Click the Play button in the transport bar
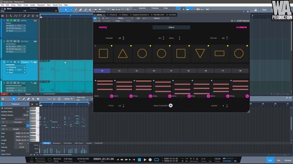 tap(145, 159)
